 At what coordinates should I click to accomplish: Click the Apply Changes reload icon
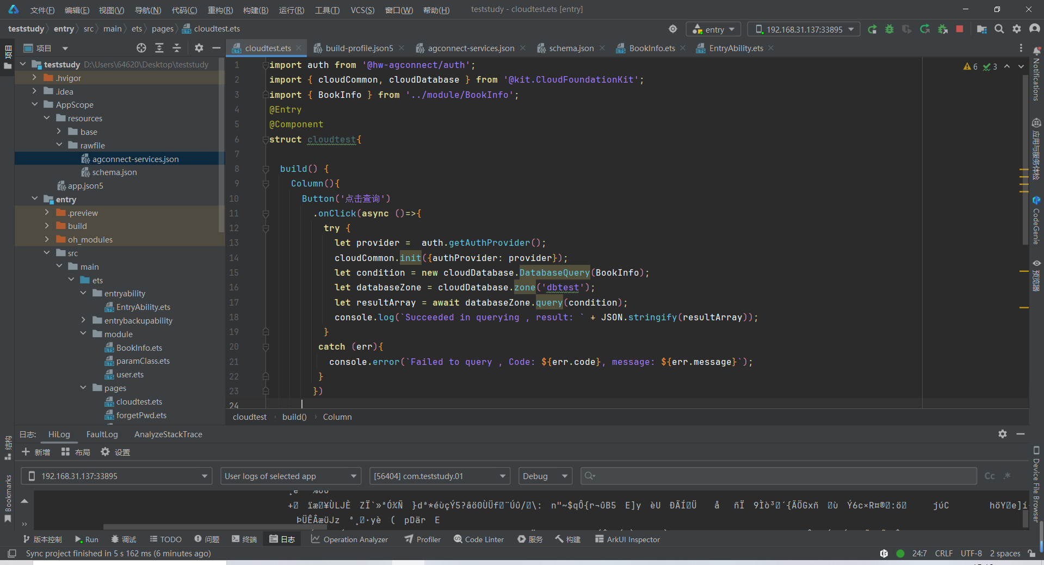(925, 29)
